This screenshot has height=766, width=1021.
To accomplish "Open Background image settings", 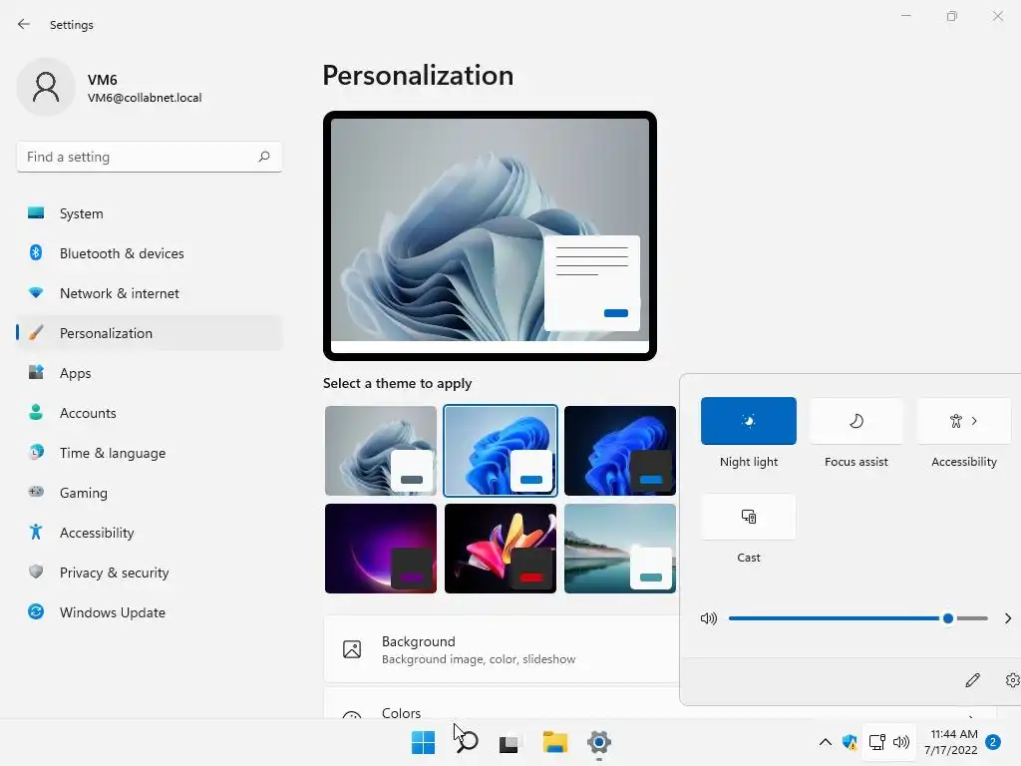I will coord(502,649).
